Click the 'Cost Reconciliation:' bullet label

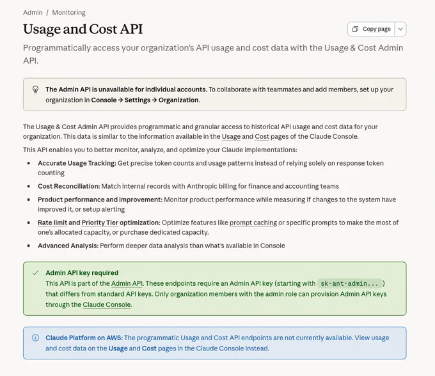69,186
